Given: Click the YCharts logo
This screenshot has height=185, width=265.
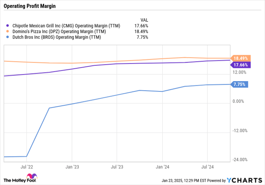Looking at the screenshot, I should 244,180.
